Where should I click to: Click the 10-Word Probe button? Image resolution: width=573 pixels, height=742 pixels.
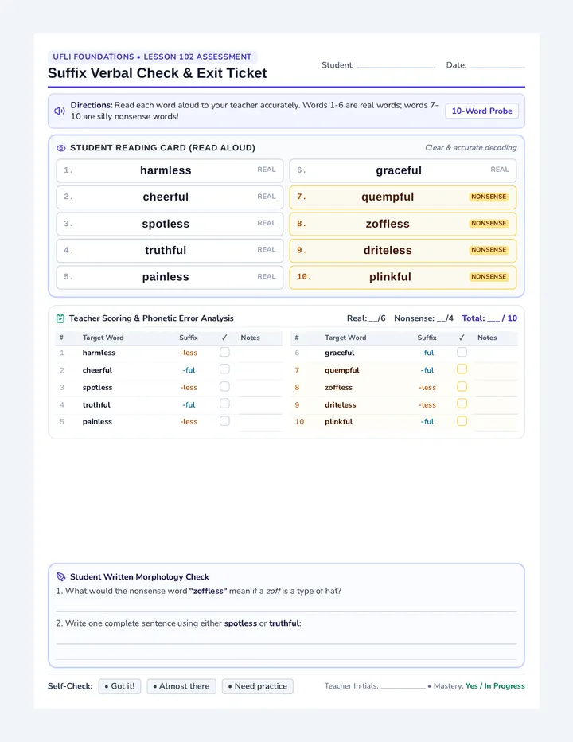click(x=481, y=111)
